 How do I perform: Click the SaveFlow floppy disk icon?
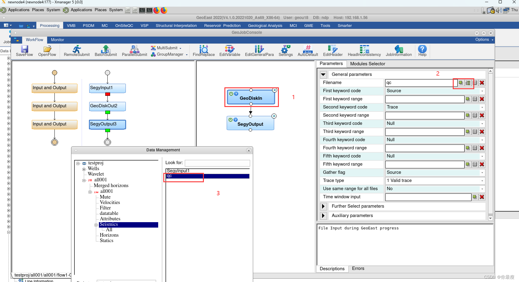click(x=24, y=49)
